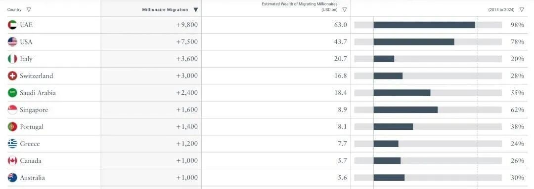The height and width of the screenshot is (189, 534).
Task: Click the USA +7,500 migration cell
Action: (151, 42)
